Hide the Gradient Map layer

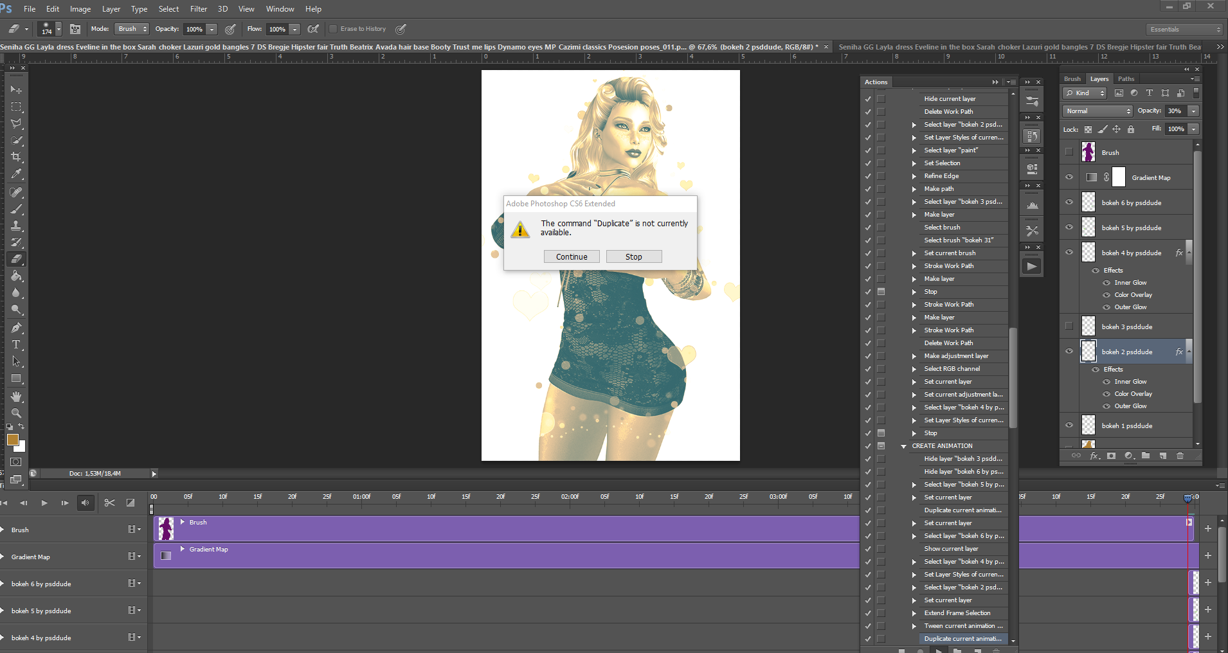coord(1069,177)
